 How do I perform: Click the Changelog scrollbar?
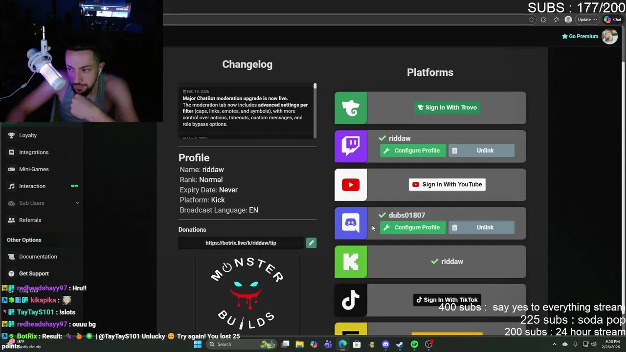315,110
